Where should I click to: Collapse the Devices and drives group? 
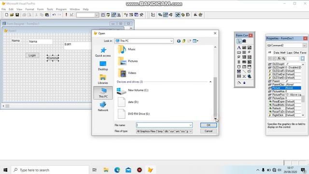click(x=211, y=82)
